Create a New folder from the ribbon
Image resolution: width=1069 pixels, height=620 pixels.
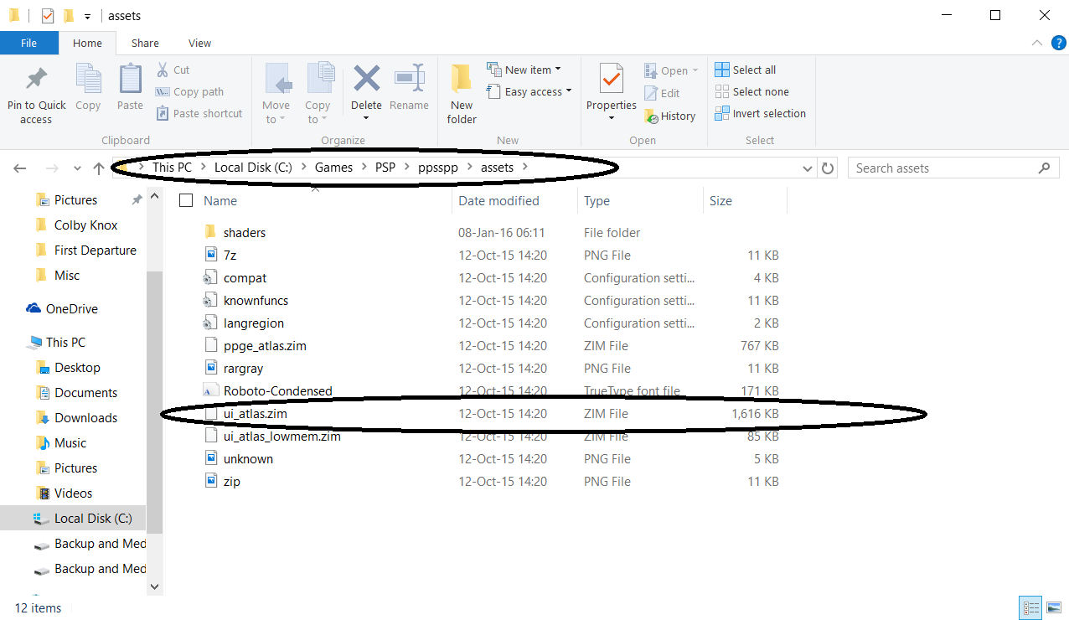tap(462, 92)
